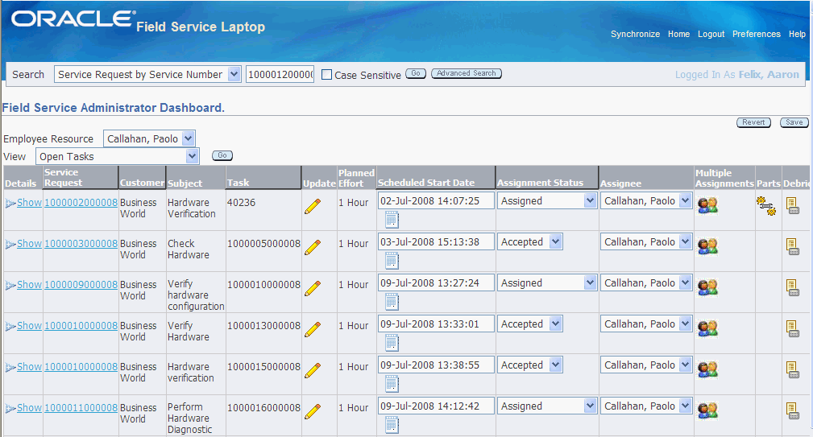The height and width of the screenshot is (437, 813).
Task: Open the View Open Tasks dropdown
Action: tap(117, 156)
